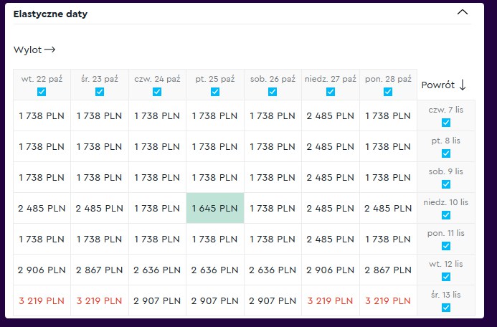Screen dimensions: 497x327
Task: Disable departure date niedz. 27 paź
Action: 331,92
